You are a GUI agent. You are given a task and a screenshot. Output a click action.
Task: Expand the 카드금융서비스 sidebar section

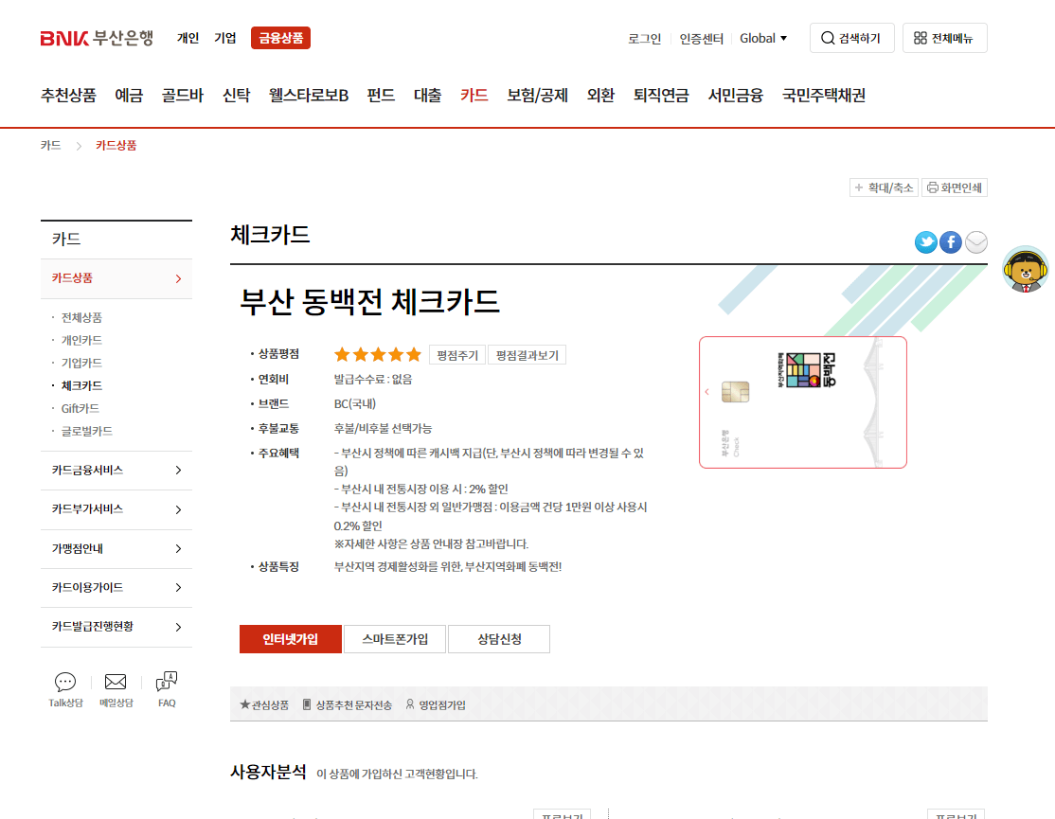tap(116, 471)
